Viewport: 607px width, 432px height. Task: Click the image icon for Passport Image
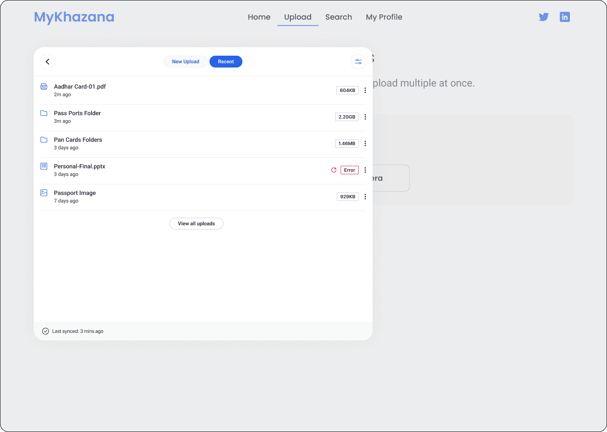click(x=44, y=193)
